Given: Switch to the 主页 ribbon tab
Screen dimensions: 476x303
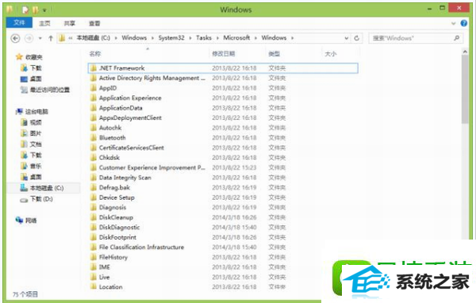Looking at the screenshot, I should [44, 23].
